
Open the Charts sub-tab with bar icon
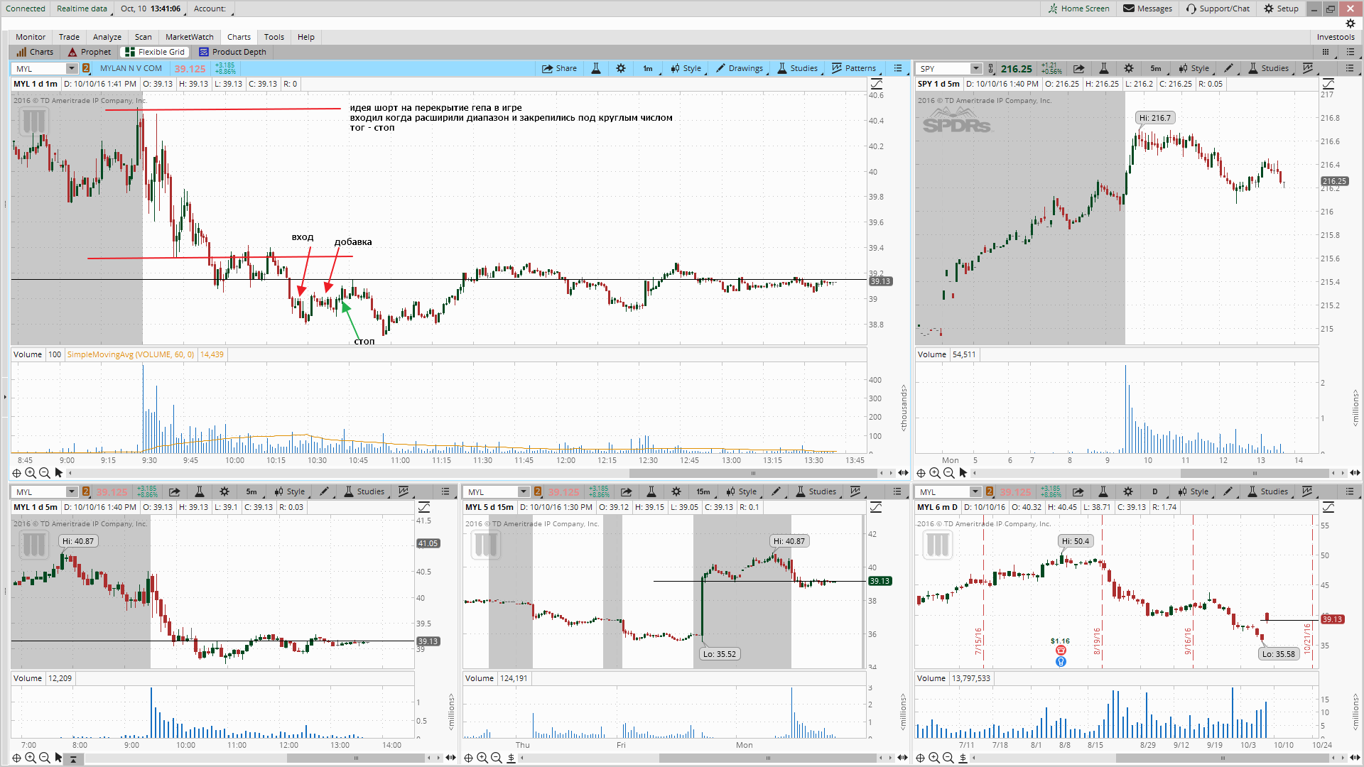tap(36, 52)
